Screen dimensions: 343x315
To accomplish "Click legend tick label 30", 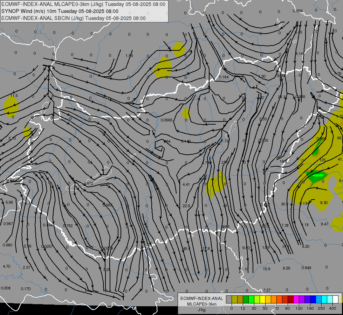I will coord(254,308).
